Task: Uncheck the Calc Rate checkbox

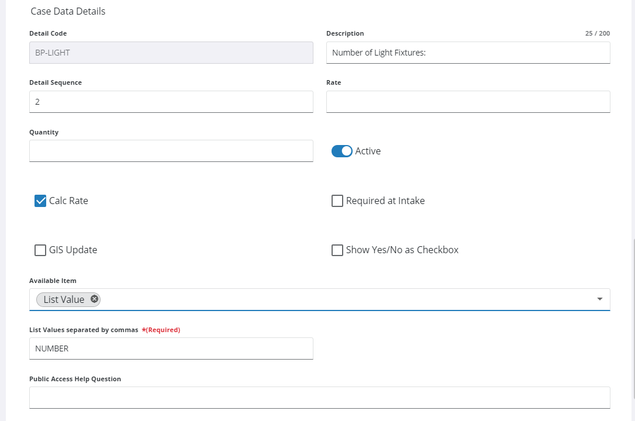Action: (40, 201)
